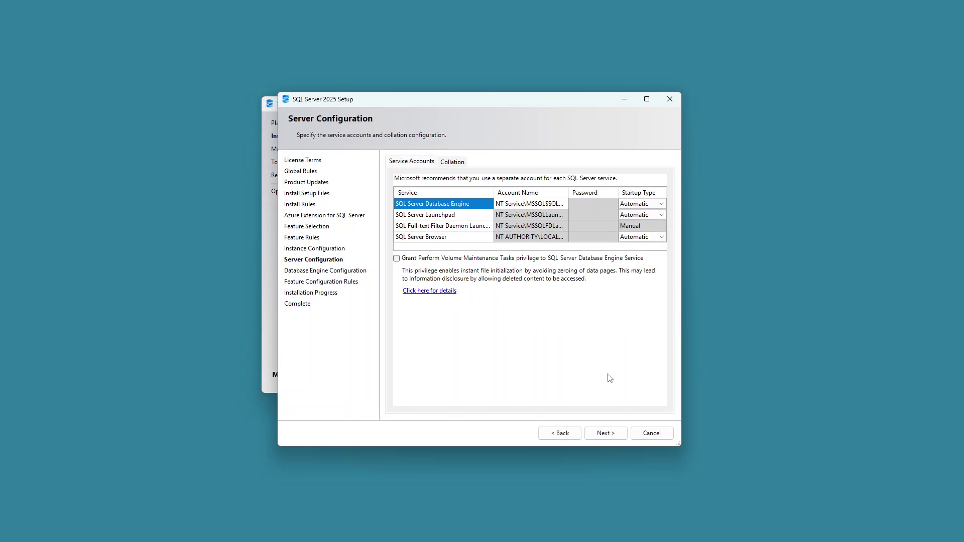Switch to the Collation tab
964x542 pixels.
point(452,162)
